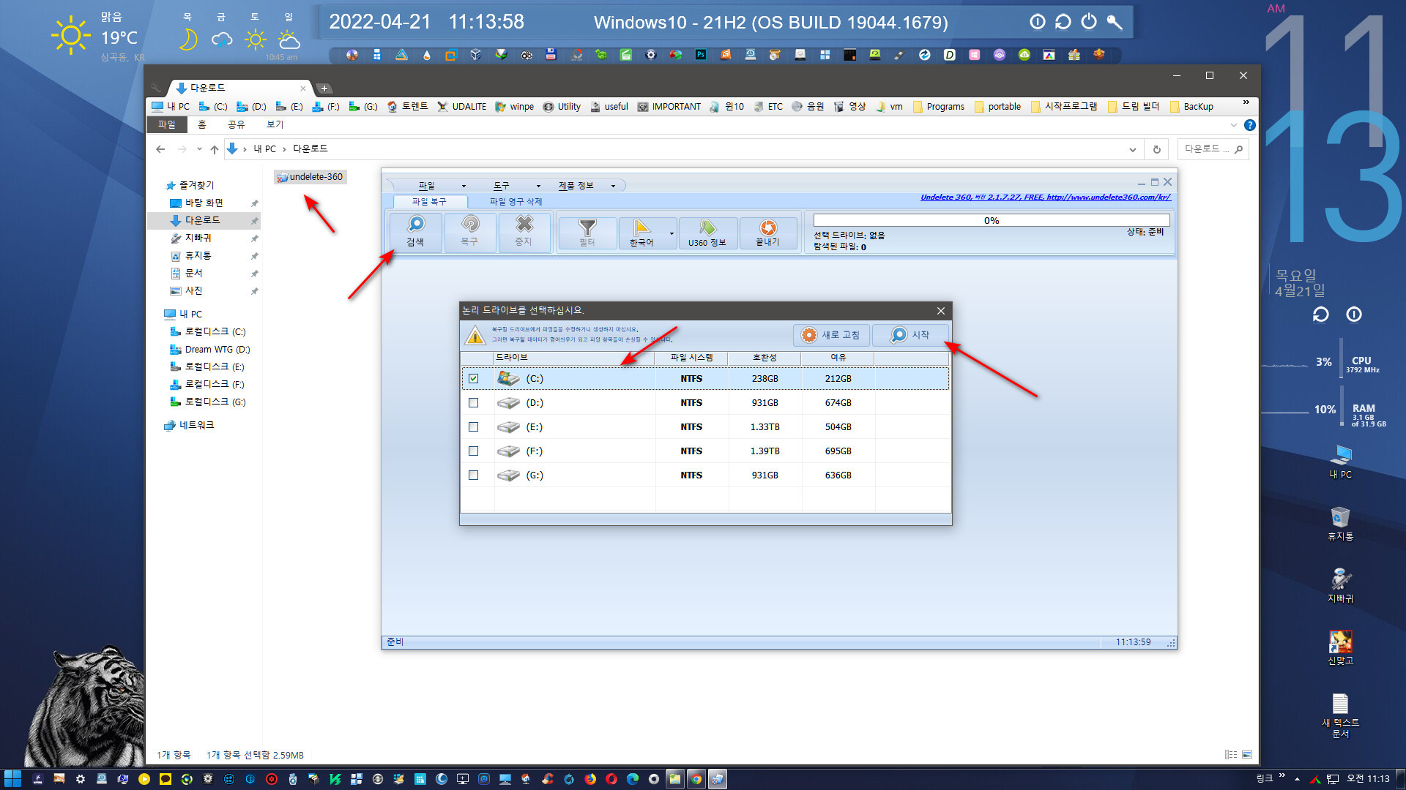Check the (F:) drive checkbox
This screenshot has height=790, width=1406.
[x=473, y=451]
